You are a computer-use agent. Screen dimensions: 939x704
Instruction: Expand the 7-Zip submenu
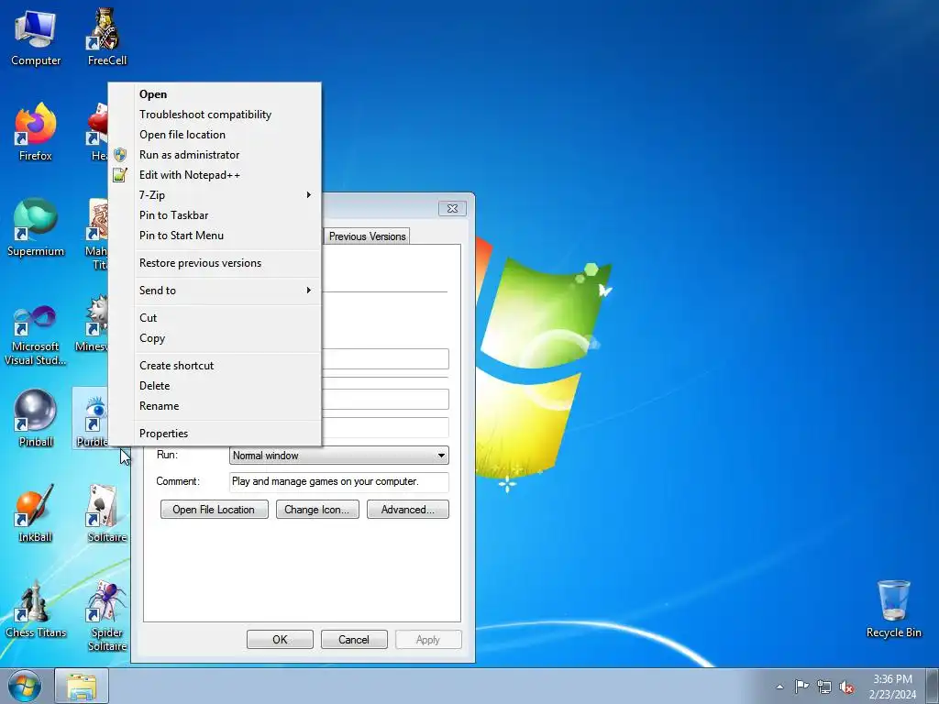pyautogui.click(x=215, y=195)
